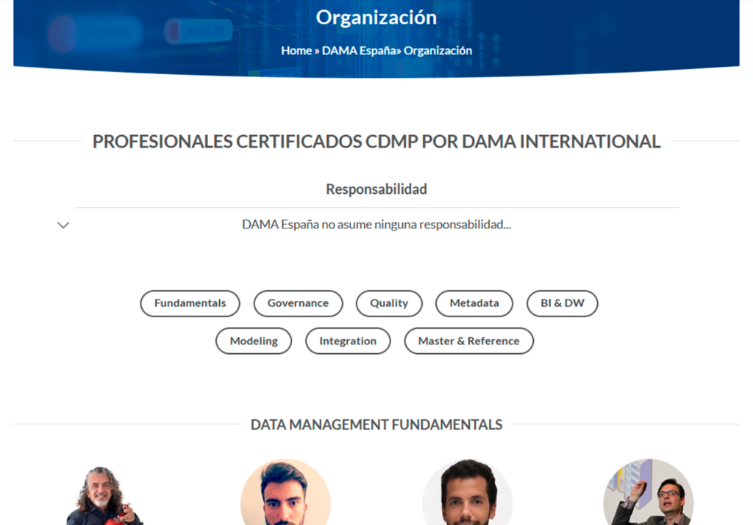Click Organización breadcrumb item
Viewport: 753px width, 525px height.
pos(438,51)
